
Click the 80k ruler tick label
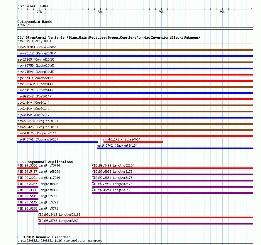(222, 12)
